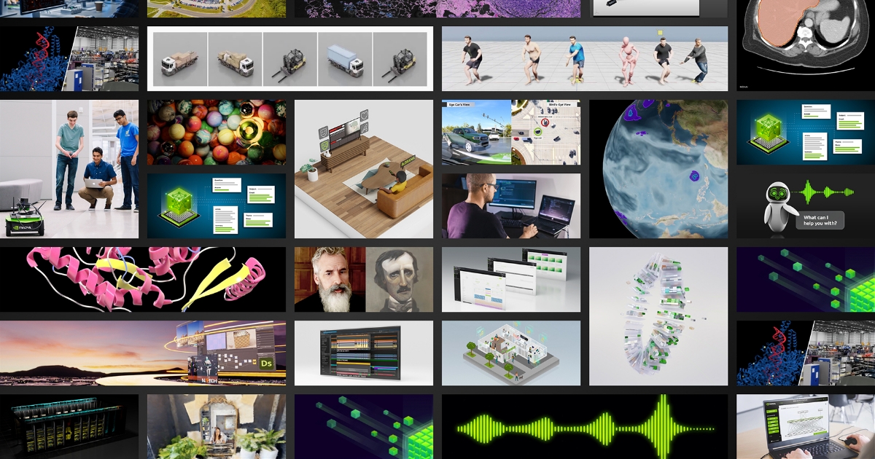
Task: Open the isometric living room scene
Action: pyautogui.click(x=364, y=169)
